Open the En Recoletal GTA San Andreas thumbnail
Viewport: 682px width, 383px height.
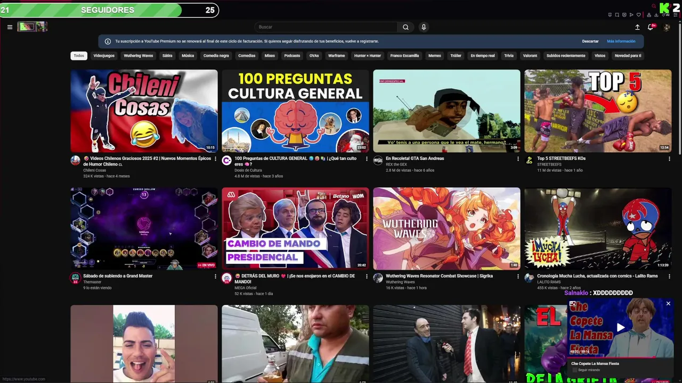(x=446, y=111)
